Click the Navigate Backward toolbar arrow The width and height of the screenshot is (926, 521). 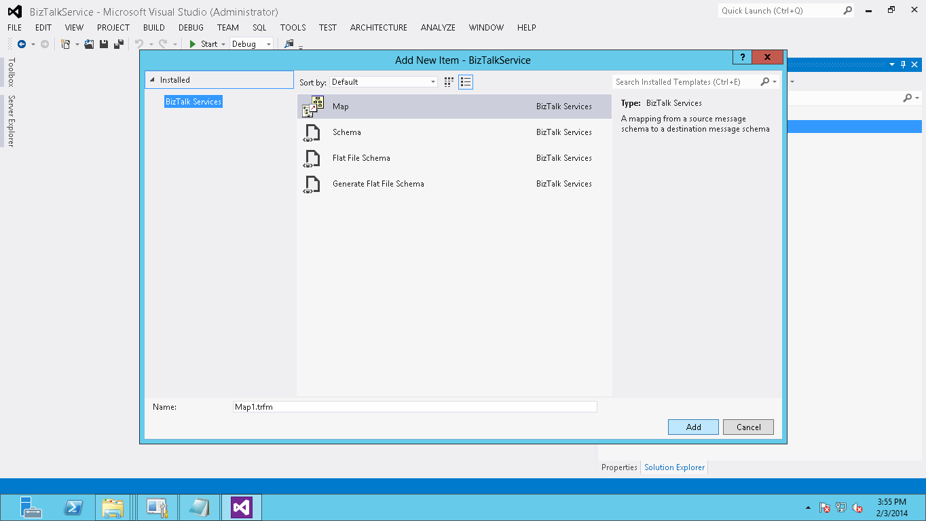22,44
